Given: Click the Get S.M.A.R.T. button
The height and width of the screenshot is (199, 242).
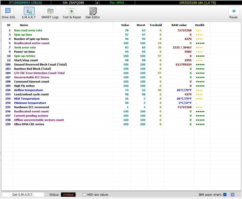Looking at the screenshot, I should 23,195.
